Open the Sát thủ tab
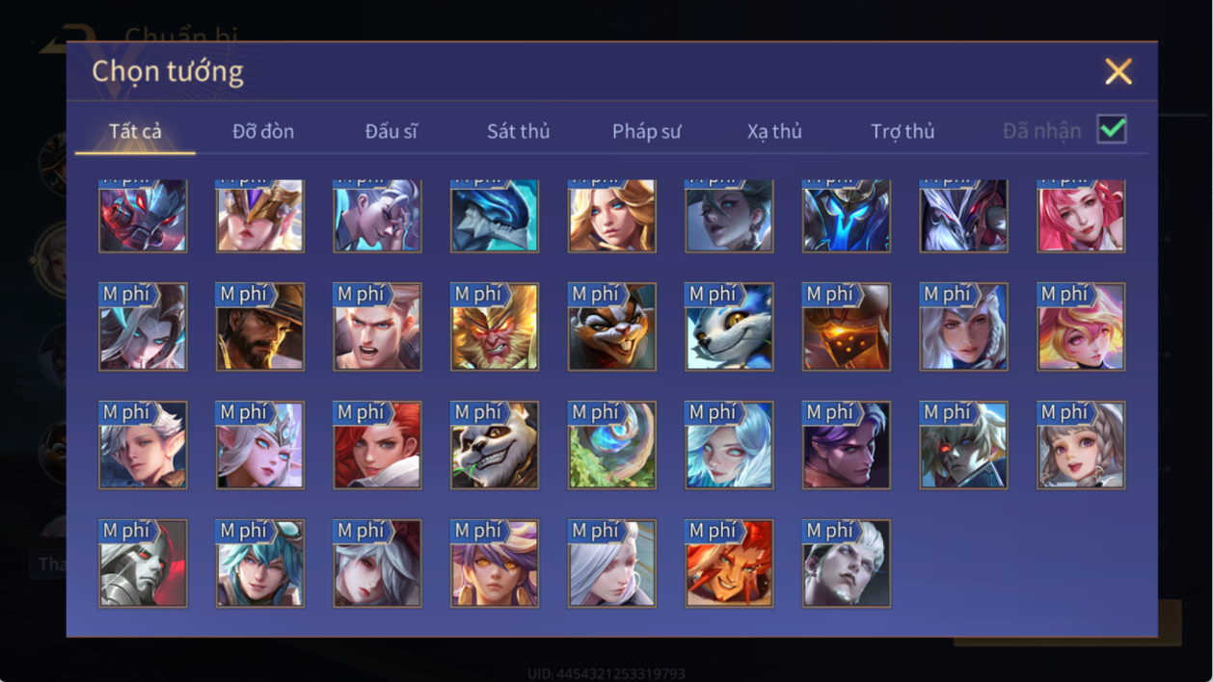1213x682 pixels. 518,131
